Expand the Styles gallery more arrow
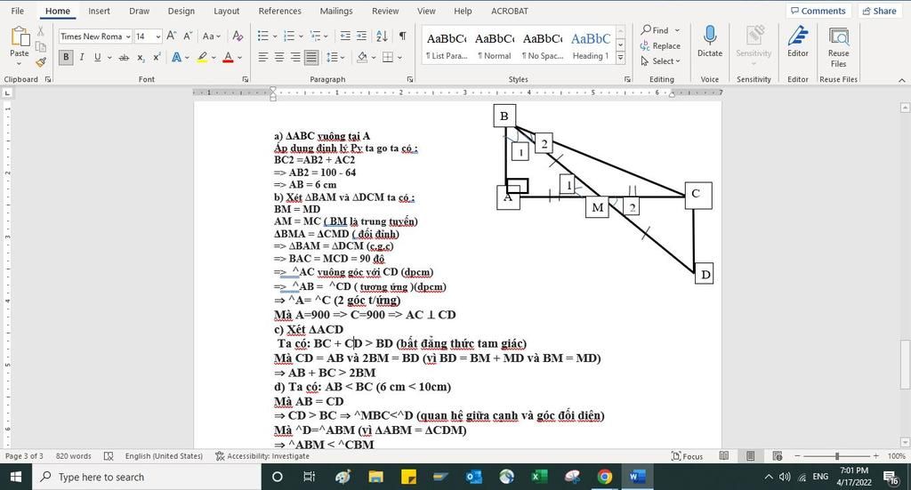Screen dimensions: 911x490 tap(620, 58)
